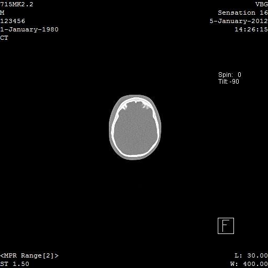Click birth date '1-January-1980'
This screenshot has width=268, height=268.
[29, 29]
